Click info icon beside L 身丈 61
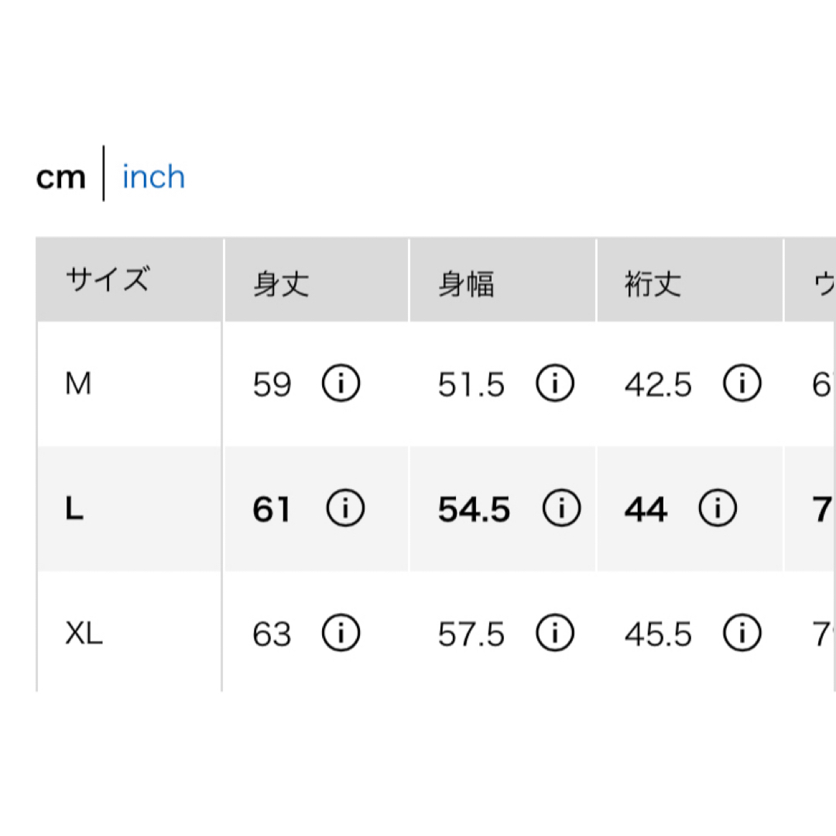Image resolution: width=836 pixels, height=836 pixels. tap(345, 508)
